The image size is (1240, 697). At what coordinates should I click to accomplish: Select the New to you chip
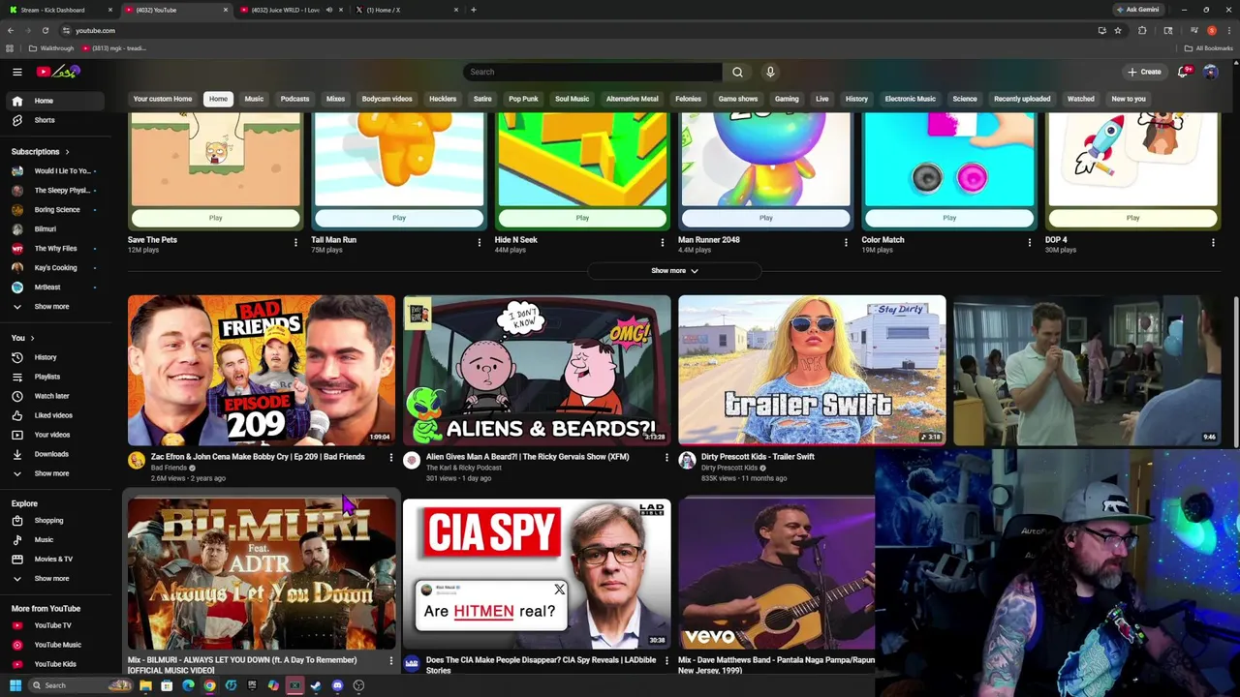point(1129,99)
